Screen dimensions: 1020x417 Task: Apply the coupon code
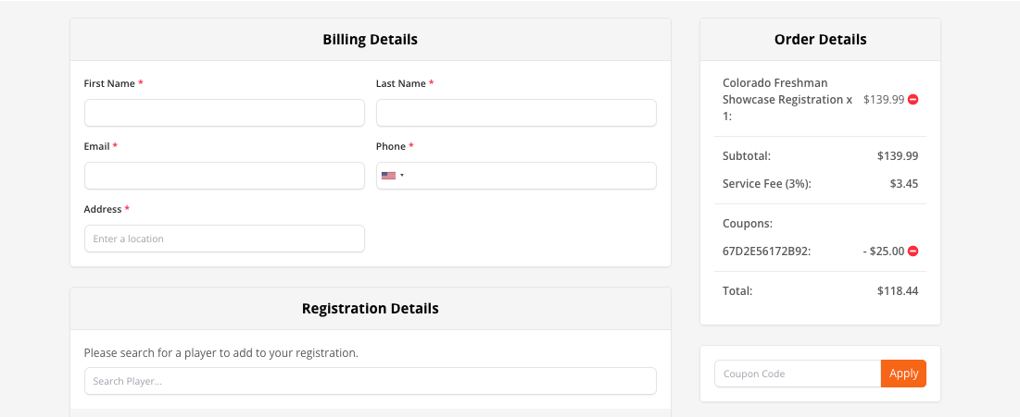click(x=903, y=374)
